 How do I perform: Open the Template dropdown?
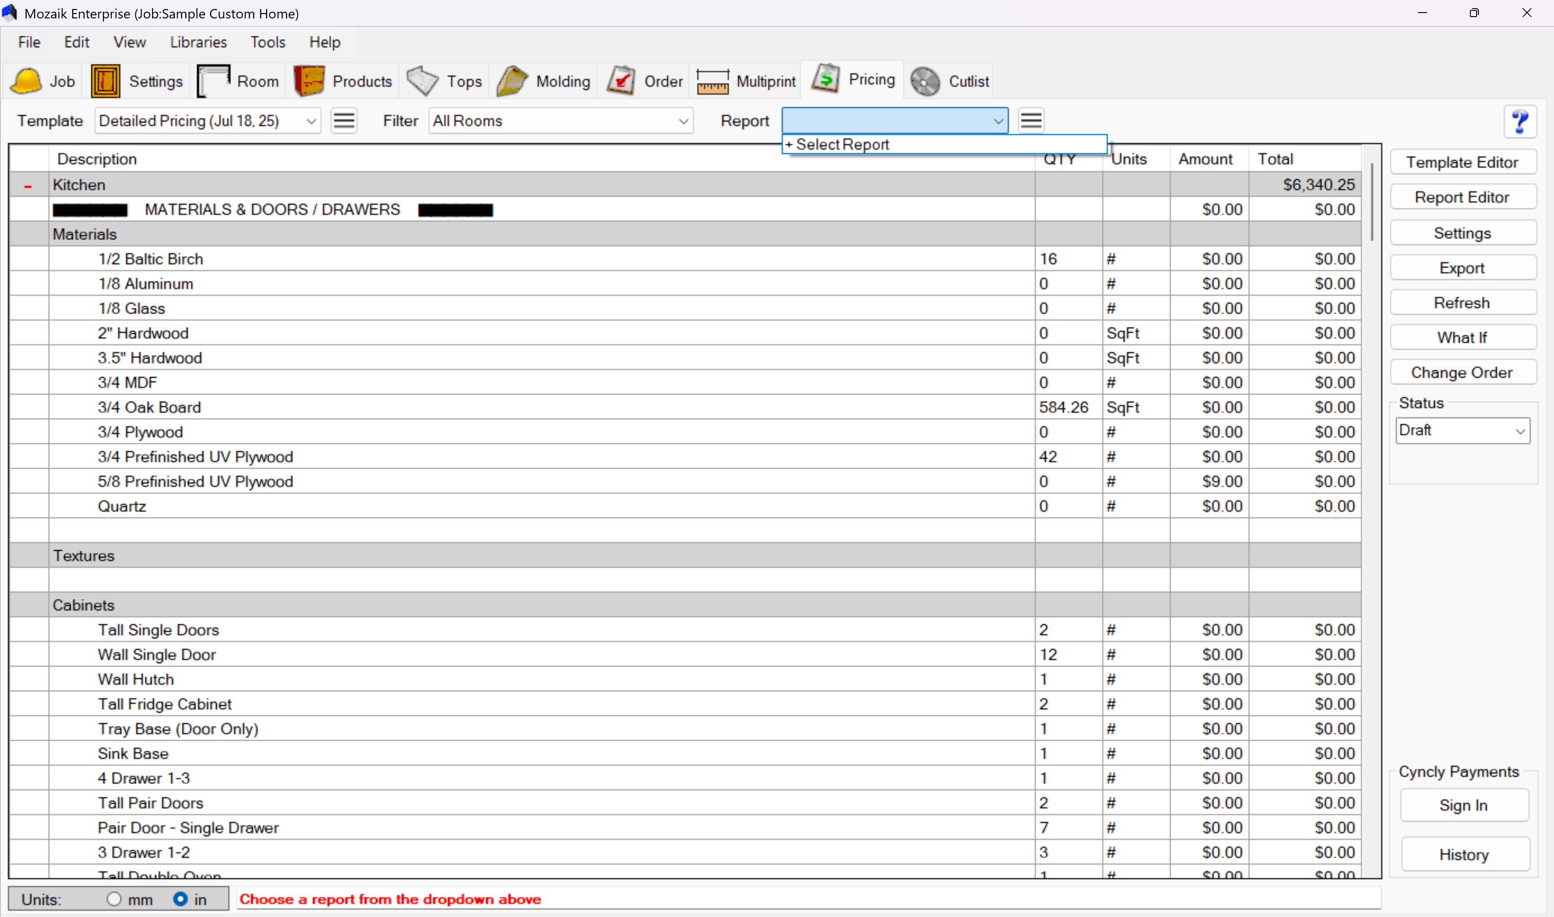[207, 121]
